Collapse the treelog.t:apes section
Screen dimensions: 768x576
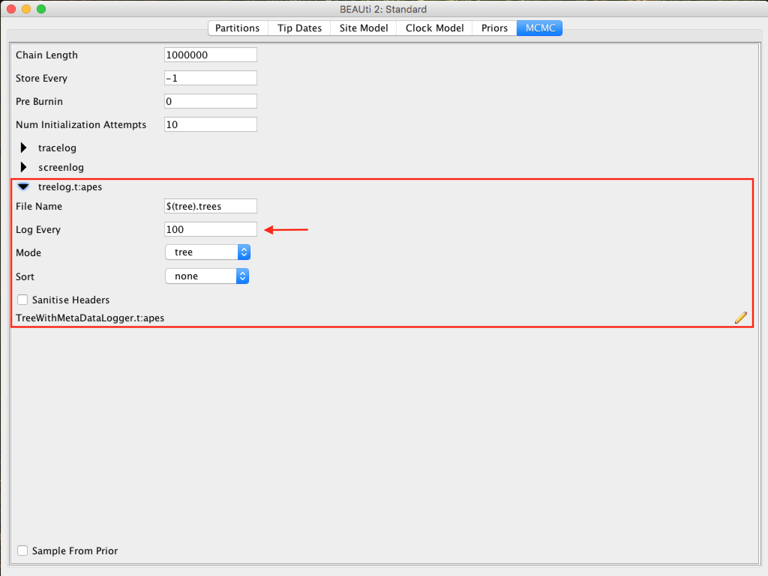pos(23,187)
